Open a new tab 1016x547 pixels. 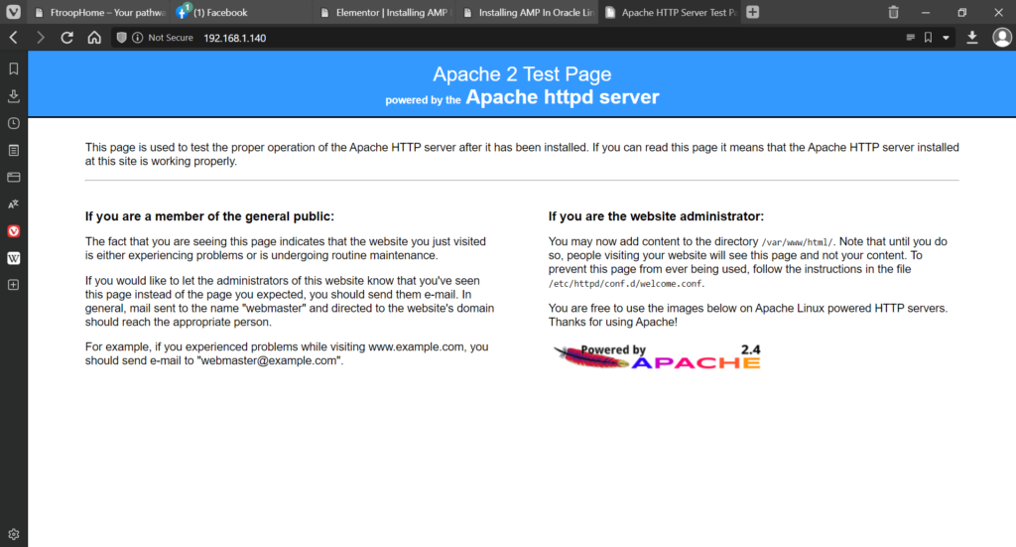(752, 12)
